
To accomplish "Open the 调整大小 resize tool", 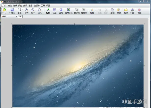I will [x=69, y=11].
